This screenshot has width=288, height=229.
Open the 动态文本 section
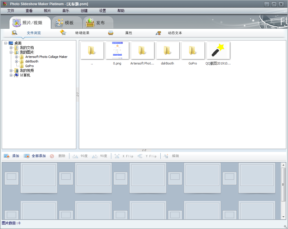coord(175,33)
